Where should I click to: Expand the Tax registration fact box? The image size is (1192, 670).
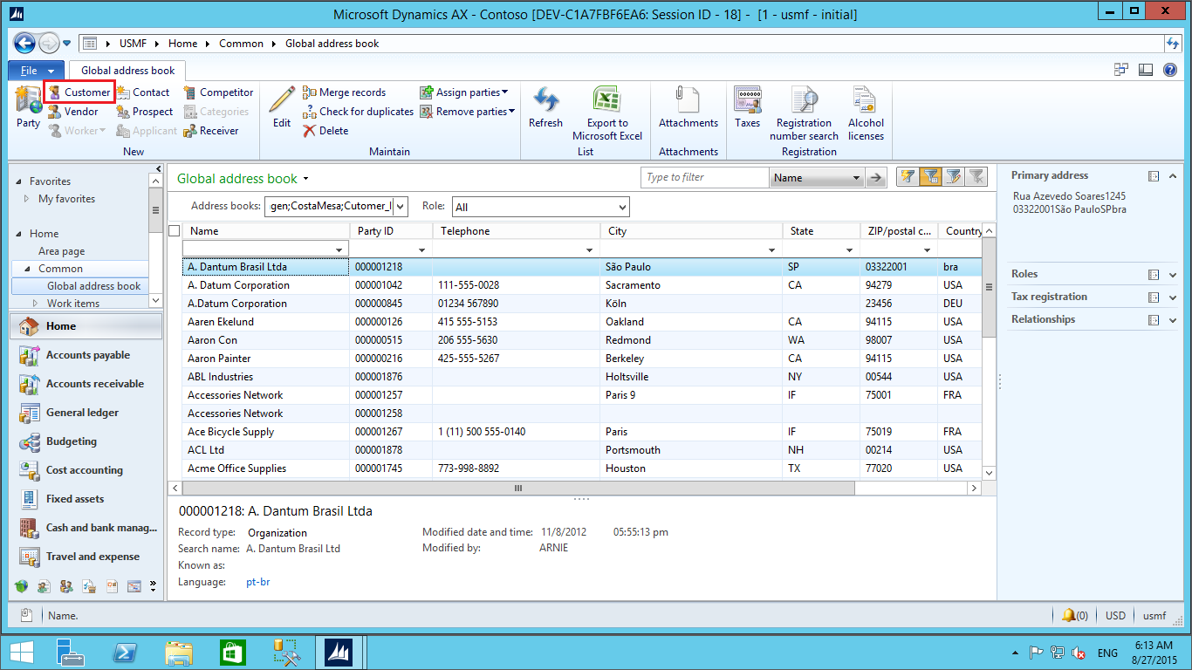click(1173, 297)
